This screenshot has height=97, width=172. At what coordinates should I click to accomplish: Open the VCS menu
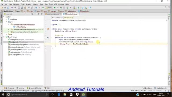coord(55,4)
